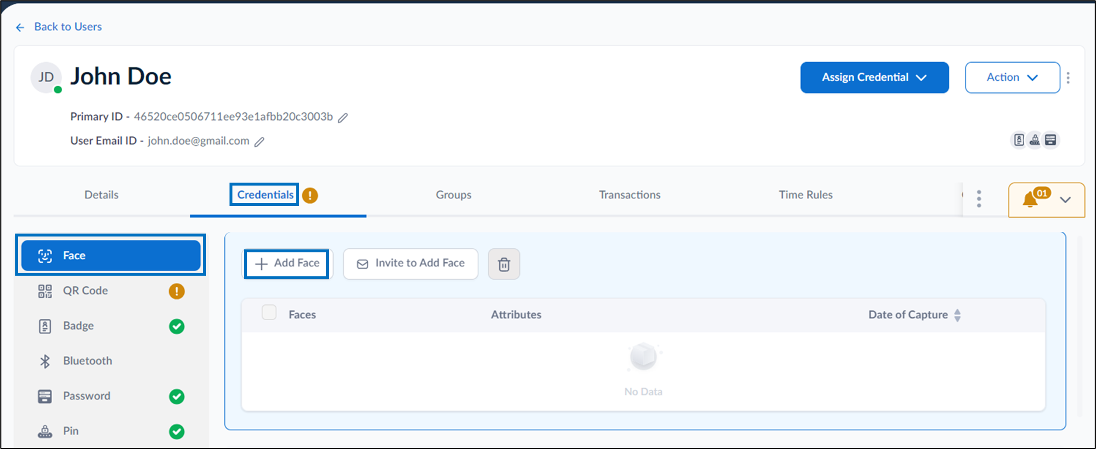
Task: Switch to Time Rules tab
Action: coord(806,195)
